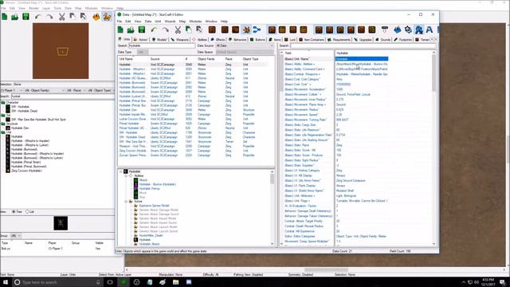Select Hydralisk Den in Terrain units tree
The image size is (510, 287).
point(20,128)
